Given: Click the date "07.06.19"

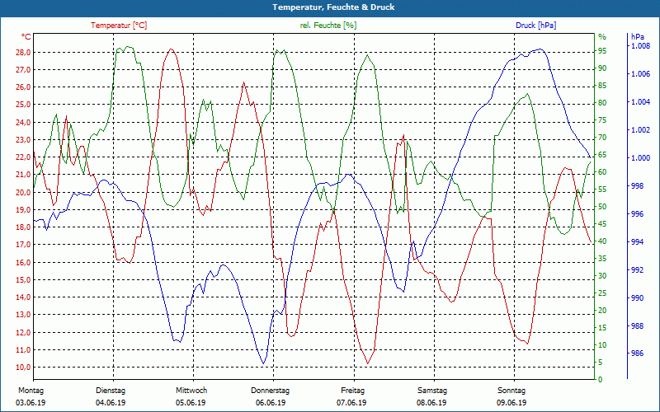Looking at the screenshot, I should coord(351,403).
